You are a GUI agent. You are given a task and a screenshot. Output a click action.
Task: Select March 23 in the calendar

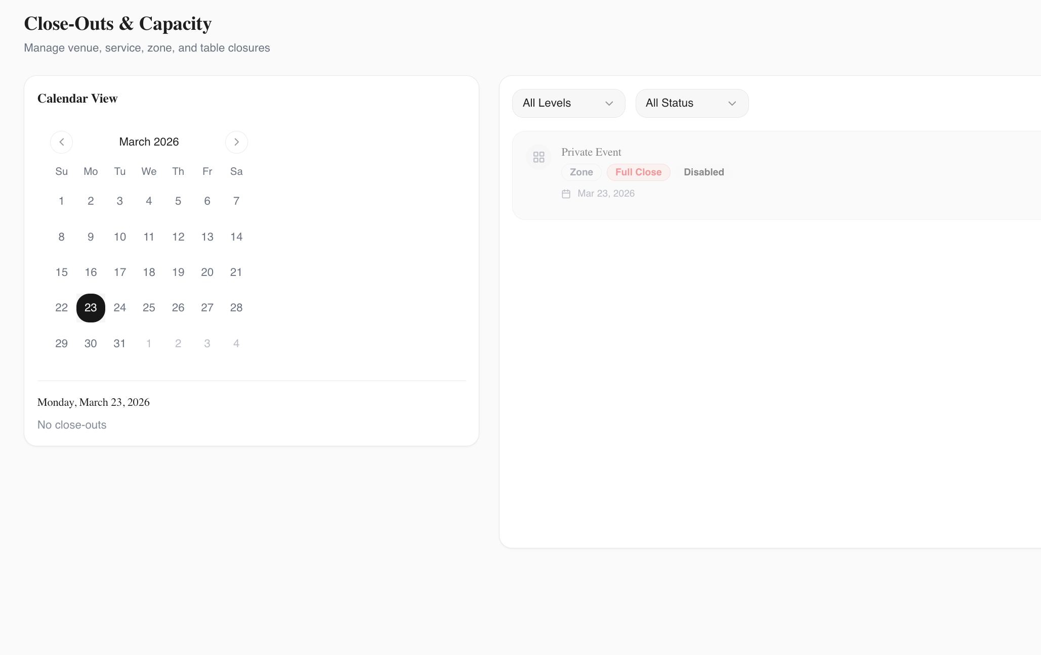tap(91, 308)
